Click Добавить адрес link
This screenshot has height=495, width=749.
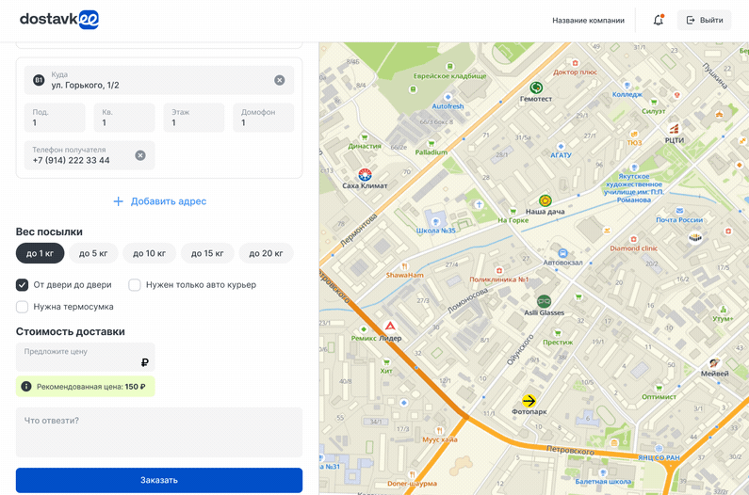[x=159, y=201]
